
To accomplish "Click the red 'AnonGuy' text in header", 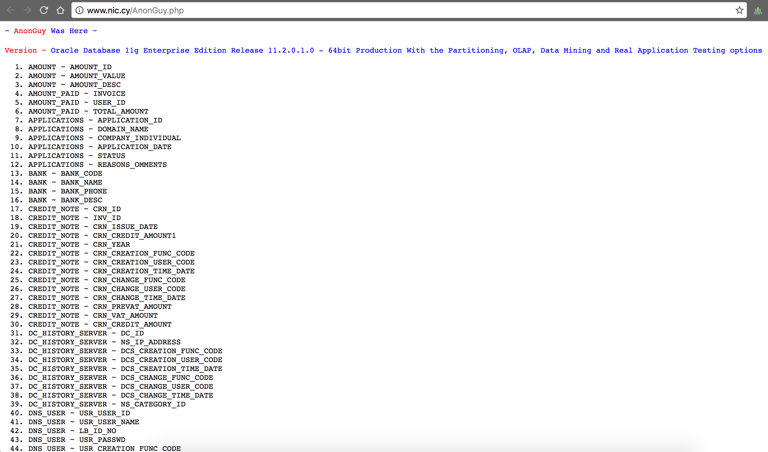I will tap(30, 31).
